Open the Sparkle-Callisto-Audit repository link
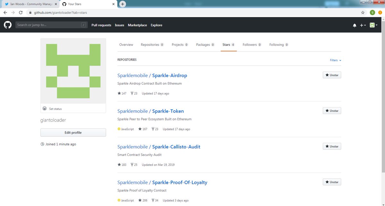 [176, 147]
